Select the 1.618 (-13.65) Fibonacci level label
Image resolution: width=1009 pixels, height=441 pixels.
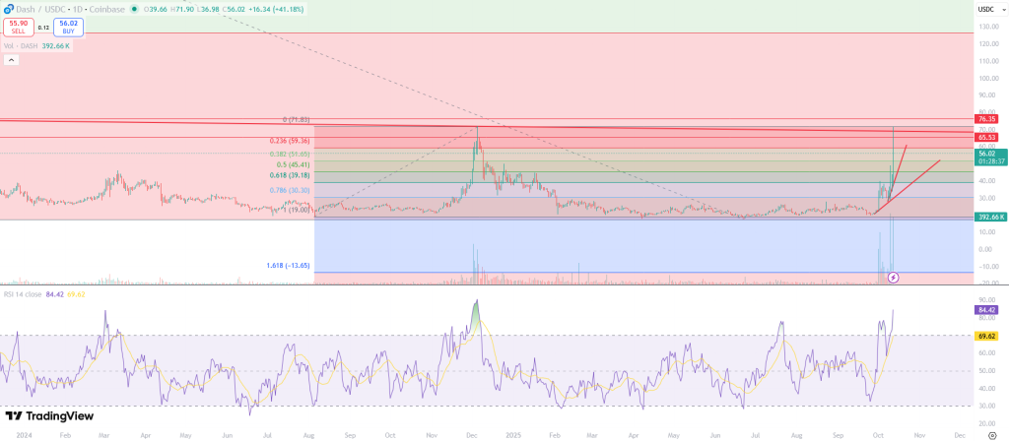click(x=290, y=266)
